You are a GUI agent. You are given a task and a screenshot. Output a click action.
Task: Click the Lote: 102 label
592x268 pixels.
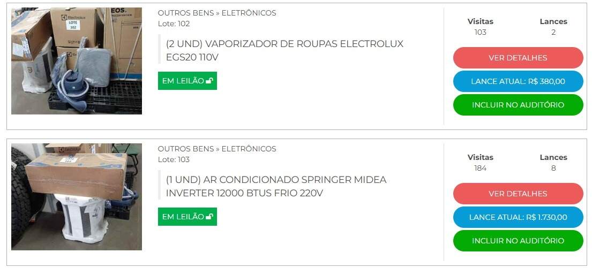(174, 24)
